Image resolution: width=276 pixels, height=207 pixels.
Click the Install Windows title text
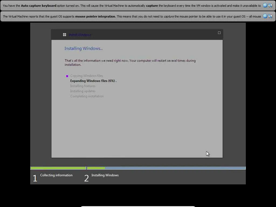[80, 35]
